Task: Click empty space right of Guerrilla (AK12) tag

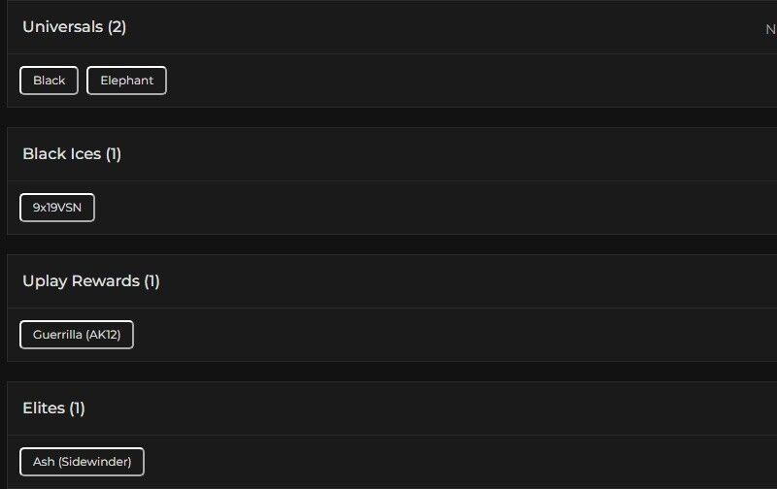Action: (x=437, y=335)
